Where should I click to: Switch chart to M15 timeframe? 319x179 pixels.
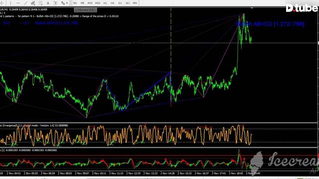coord(90,3)
